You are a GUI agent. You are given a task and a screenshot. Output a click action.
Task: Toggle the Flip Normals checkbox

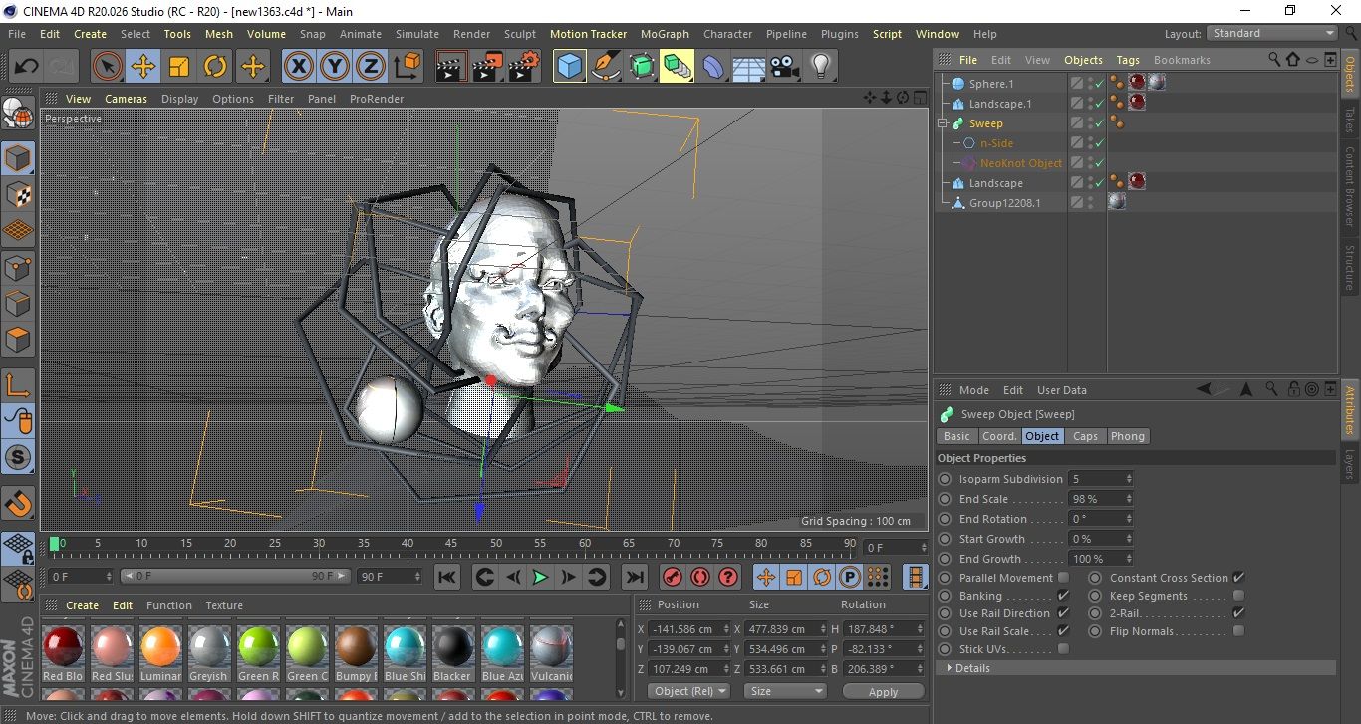click(1238, 631)
